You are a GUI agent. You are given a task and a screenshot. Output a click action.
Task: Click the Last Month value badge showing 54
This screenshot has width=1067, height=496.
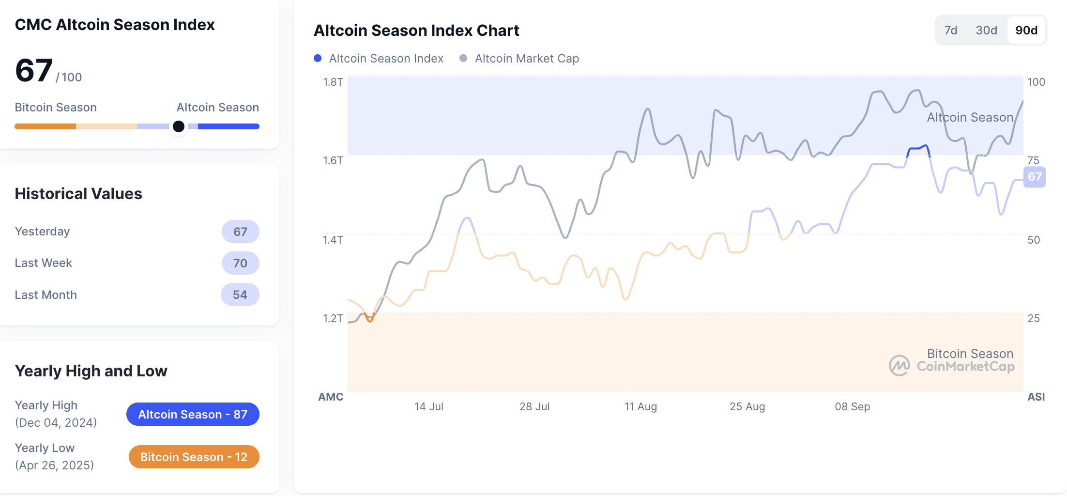[x=240, y=294]
